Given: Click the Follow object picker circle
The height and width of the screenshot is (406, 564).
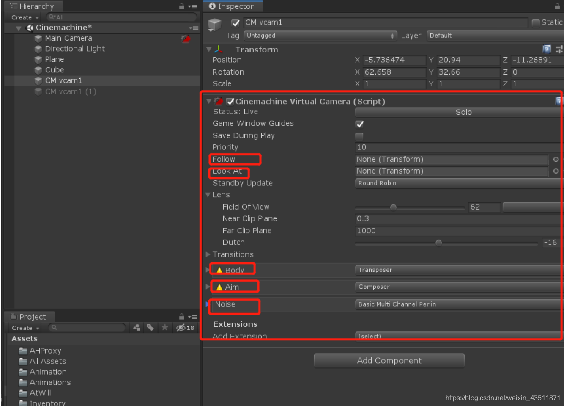Looking at the screenshot, I should (x=556, y=160).
